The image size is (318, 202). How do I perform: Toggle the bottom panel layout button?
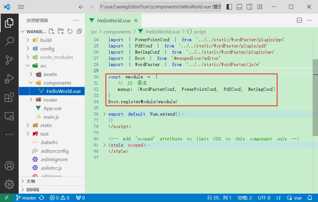(x=239, y=7)
